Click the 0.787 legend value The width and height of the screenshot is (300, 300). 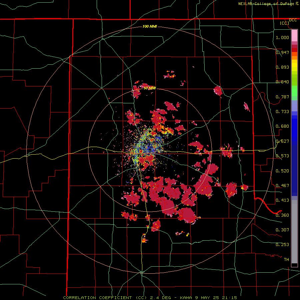(x=282, y=97)
